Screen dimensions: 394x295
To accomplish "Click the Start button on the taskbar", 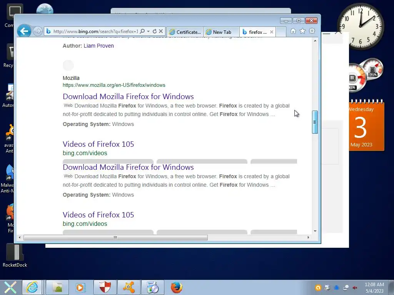I will (x=10, y=287).
